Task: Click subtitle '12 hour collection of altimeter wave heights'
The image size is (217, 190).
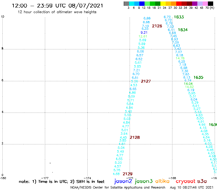Action: click(x=57, y=12)
